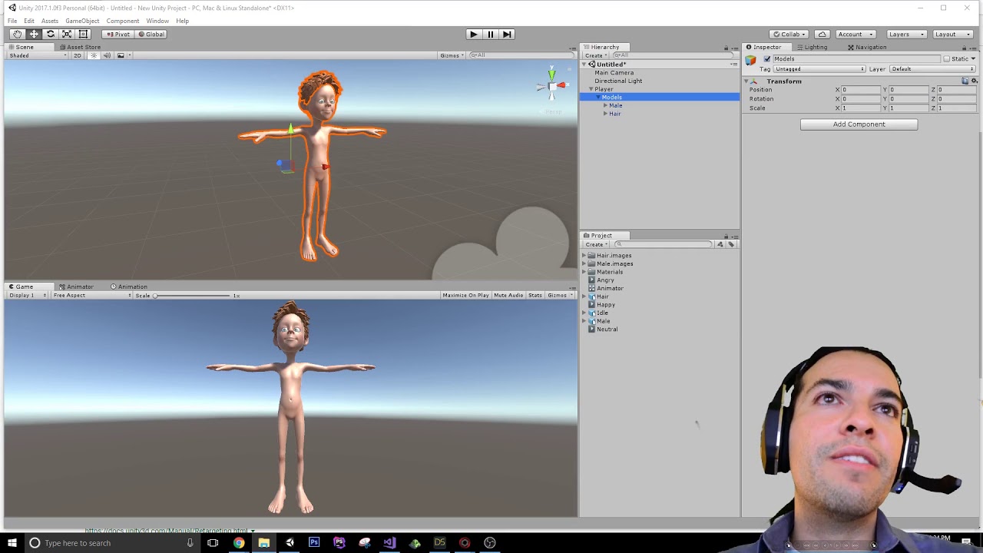This screenshot has height=553, width=983.
Task: Select the Hand tool
Action: (17, 34)
